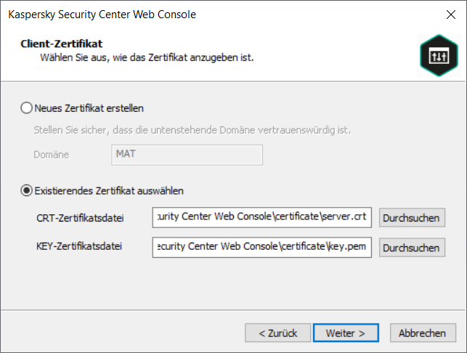This screenshot has height=353, width=467.
Task: Click the 'CRT-Zertifikatsdatei' label
Action: coord(80,218)
